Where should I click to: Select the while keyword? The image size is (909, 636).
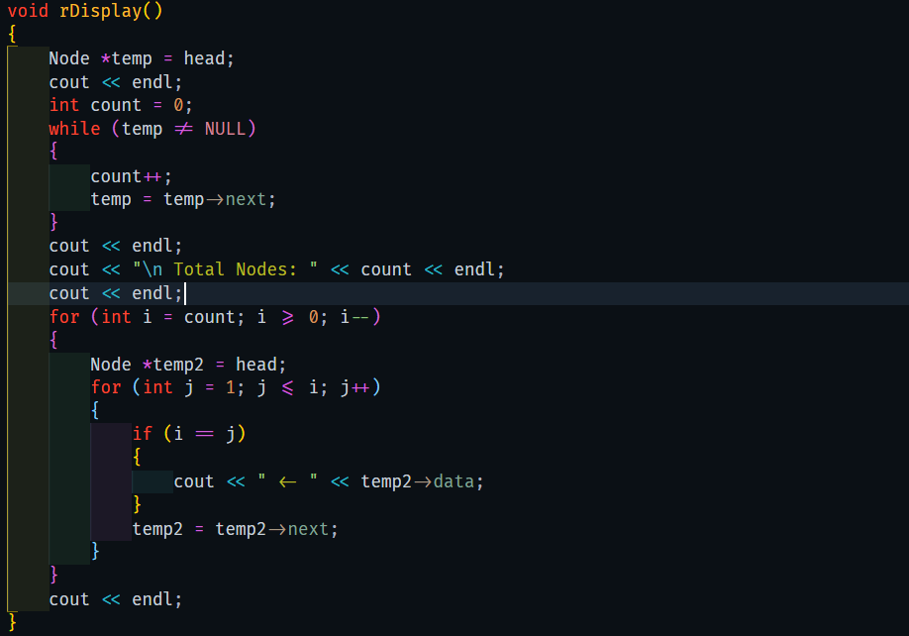pos(74,128)
